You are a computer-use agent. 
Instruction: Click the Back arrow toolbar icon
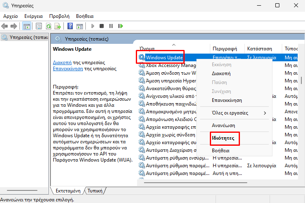(4, 26)
